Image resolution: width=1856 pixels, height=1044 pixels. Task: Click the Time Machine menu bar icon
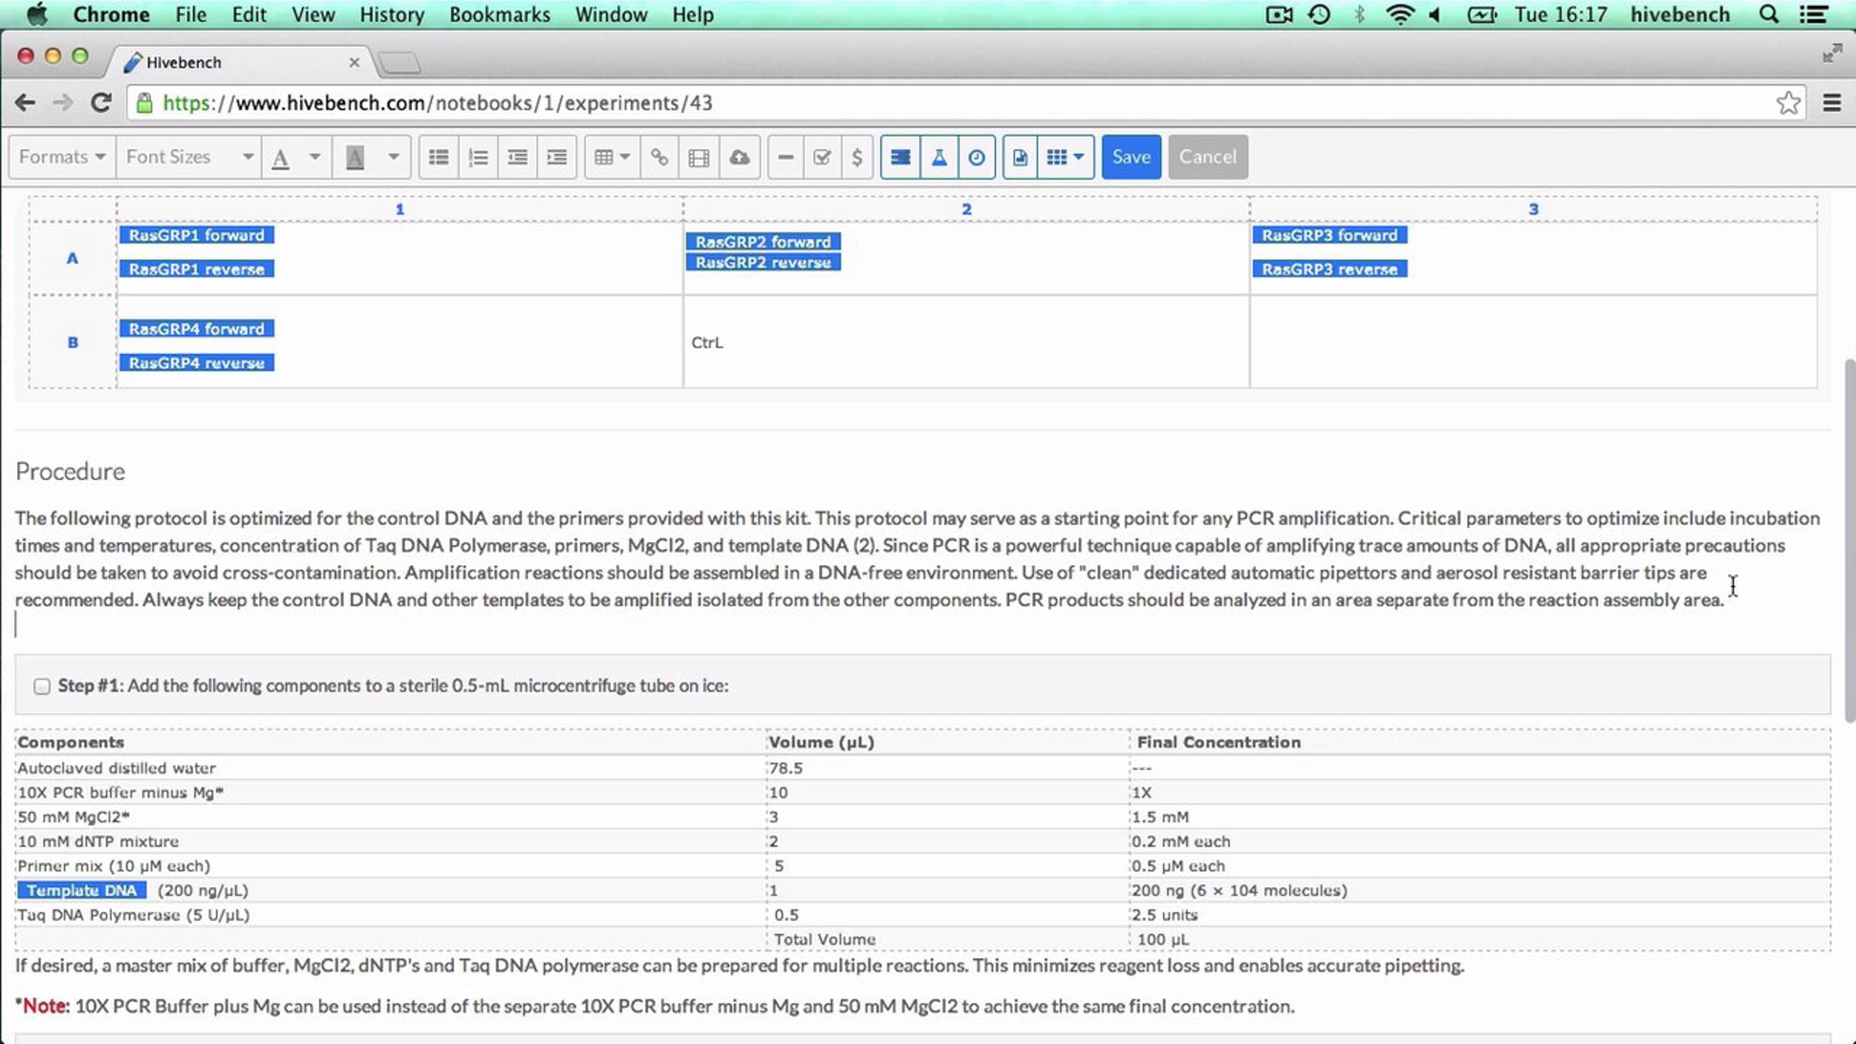tap(1319, 15)
